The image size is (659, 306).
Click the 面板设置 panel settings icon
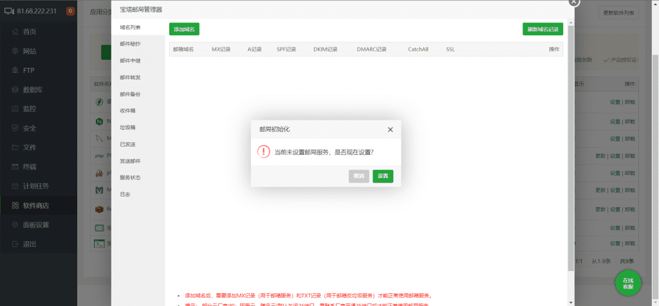tap(15, 225)
